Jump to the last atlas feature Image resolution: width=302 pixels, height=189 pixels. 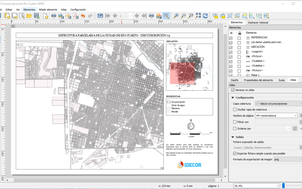[144, 16]
